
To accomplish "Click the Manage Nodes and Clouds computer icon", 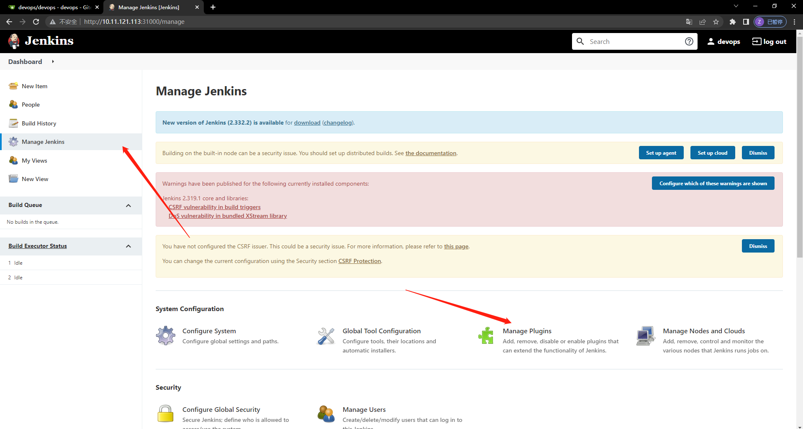I will (x=646, y=336).
